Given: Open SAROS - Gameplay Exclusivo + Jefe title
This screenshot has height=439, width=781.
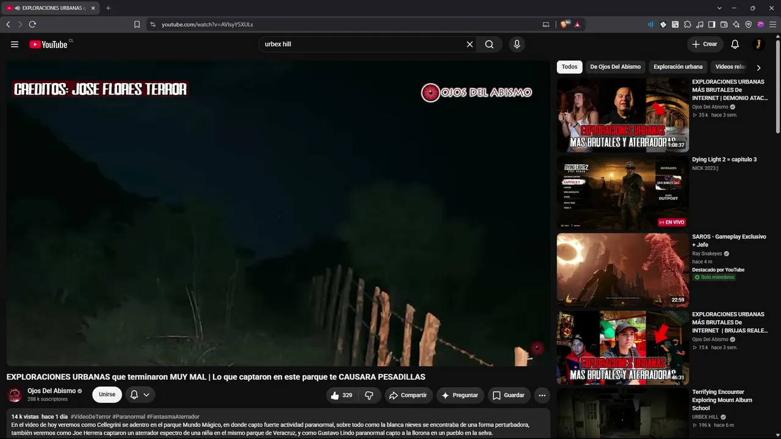Looking at the screenshot, I should tap(729, 241).
